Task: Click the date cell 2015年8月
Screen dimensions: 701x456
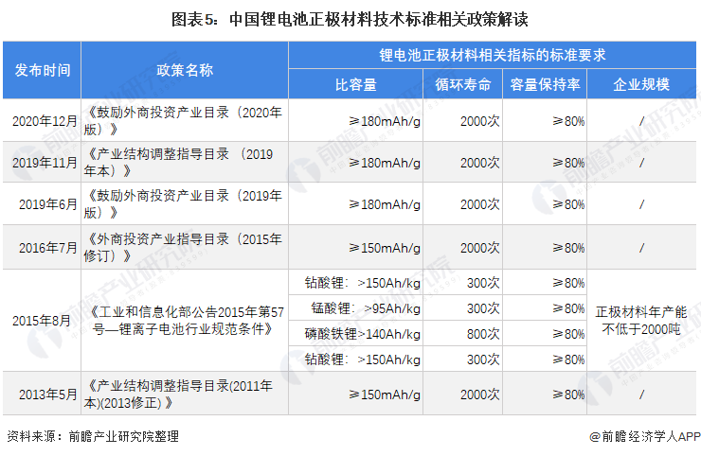Action: point(42,321)
